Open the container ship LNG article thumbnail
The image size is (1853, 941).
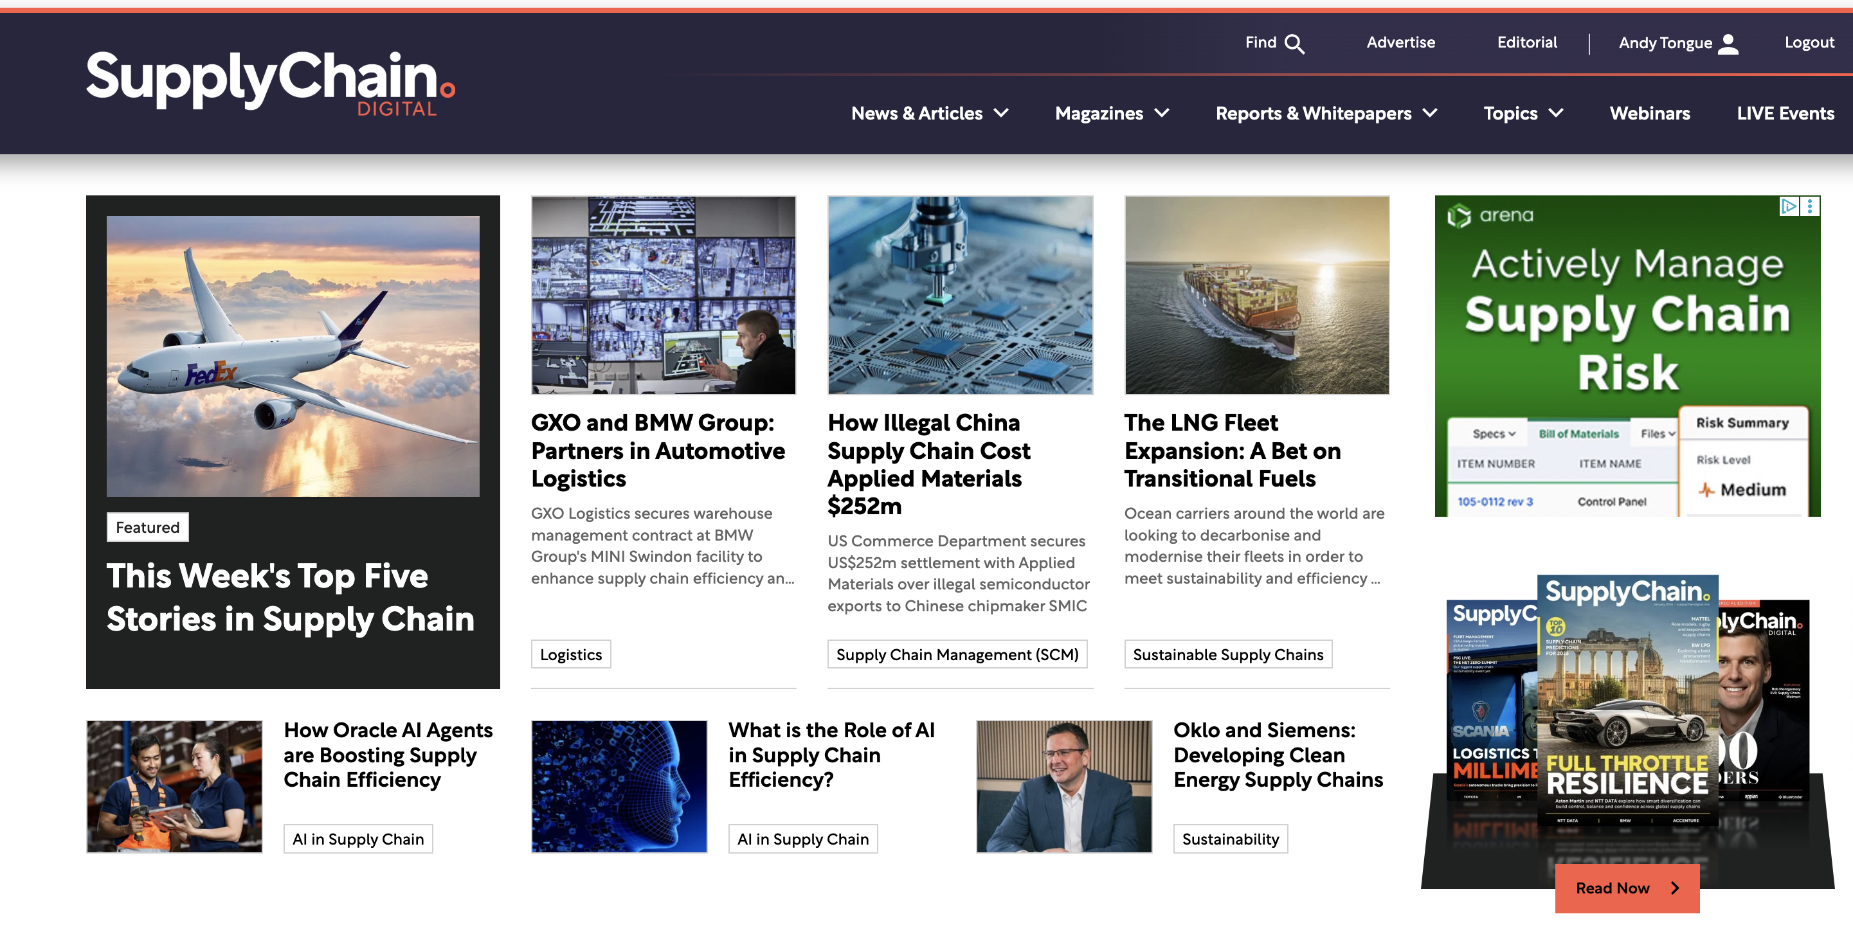pos(1256,295)
